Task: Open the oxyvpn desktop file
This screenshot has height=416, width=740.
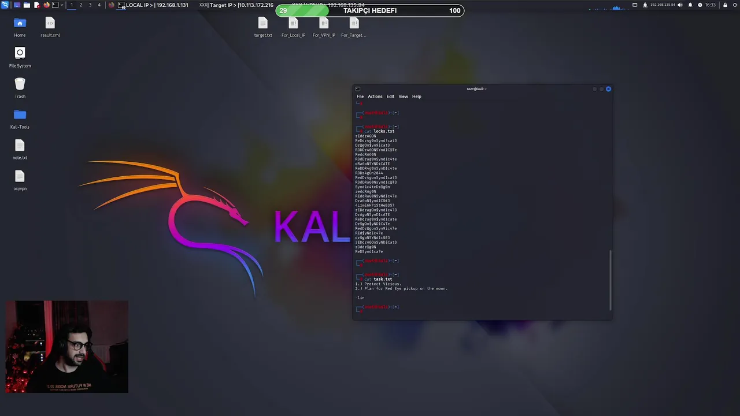Action: coord(20,180)
